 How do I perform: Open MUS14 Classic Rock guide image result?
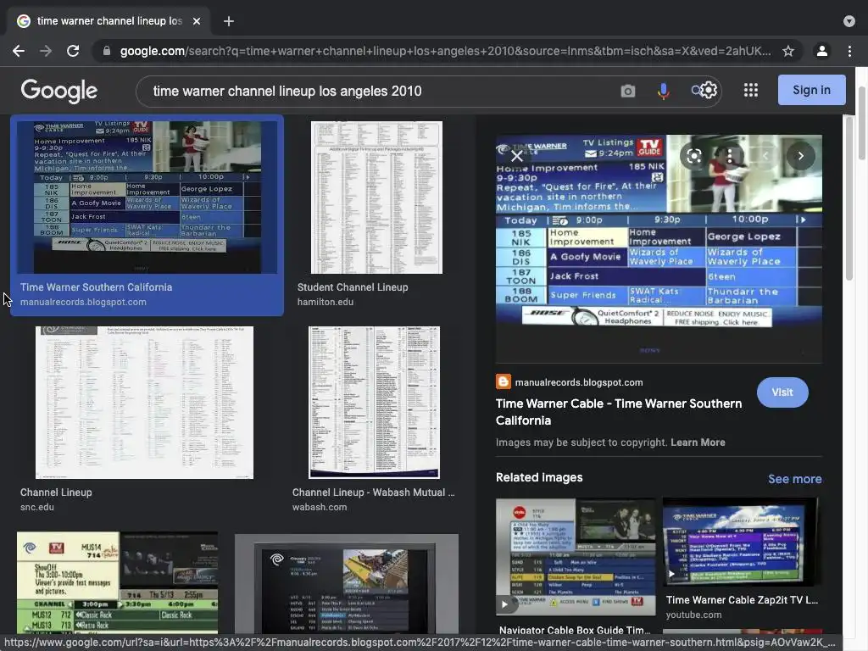point(117,582)
